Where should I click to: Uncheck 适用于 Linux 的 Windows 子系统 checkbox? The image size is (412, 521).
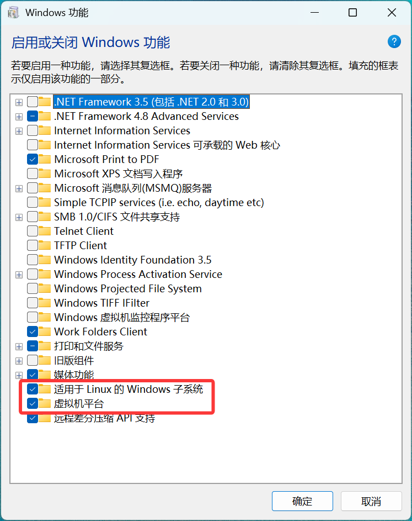pyautogui.click(x=33, y=389)
